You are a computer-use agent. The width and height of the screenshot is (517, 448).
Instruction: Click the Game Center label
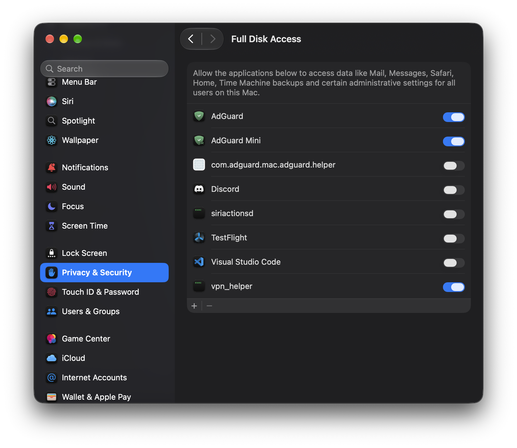pyautogui.click(x=86, y=339)
